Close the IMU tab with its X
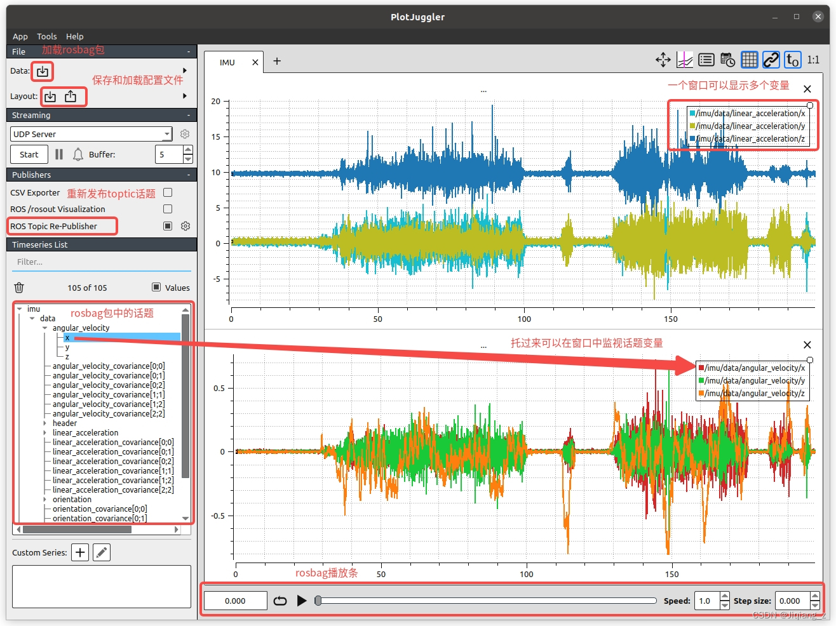Viewport: 836px width, 626px height. coord(255,62)
